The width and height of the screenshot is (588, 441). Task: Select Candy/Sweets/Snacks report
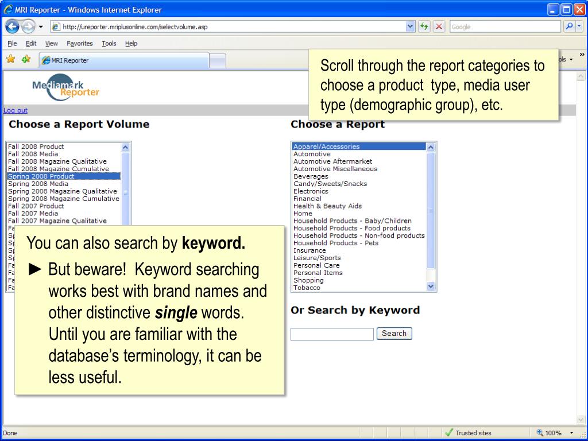(x=359, y=184)
